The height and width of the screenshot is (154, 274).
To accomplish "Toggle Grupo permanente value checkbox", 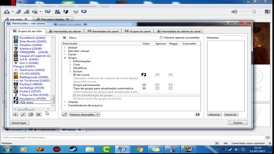I will click(x=144, y=85).
